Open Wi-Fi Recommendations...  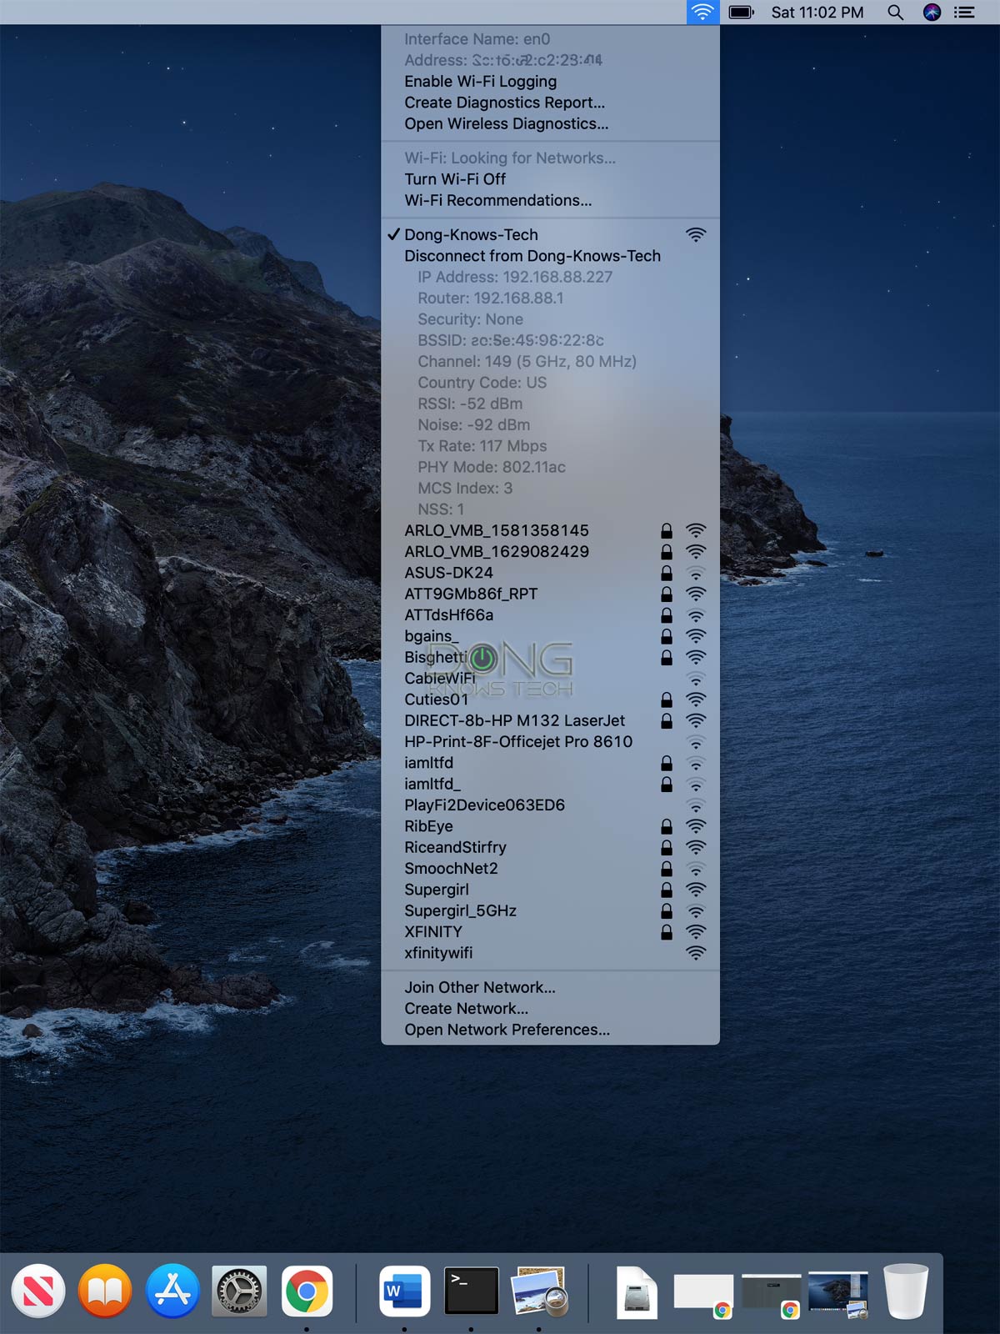(550, 200)
